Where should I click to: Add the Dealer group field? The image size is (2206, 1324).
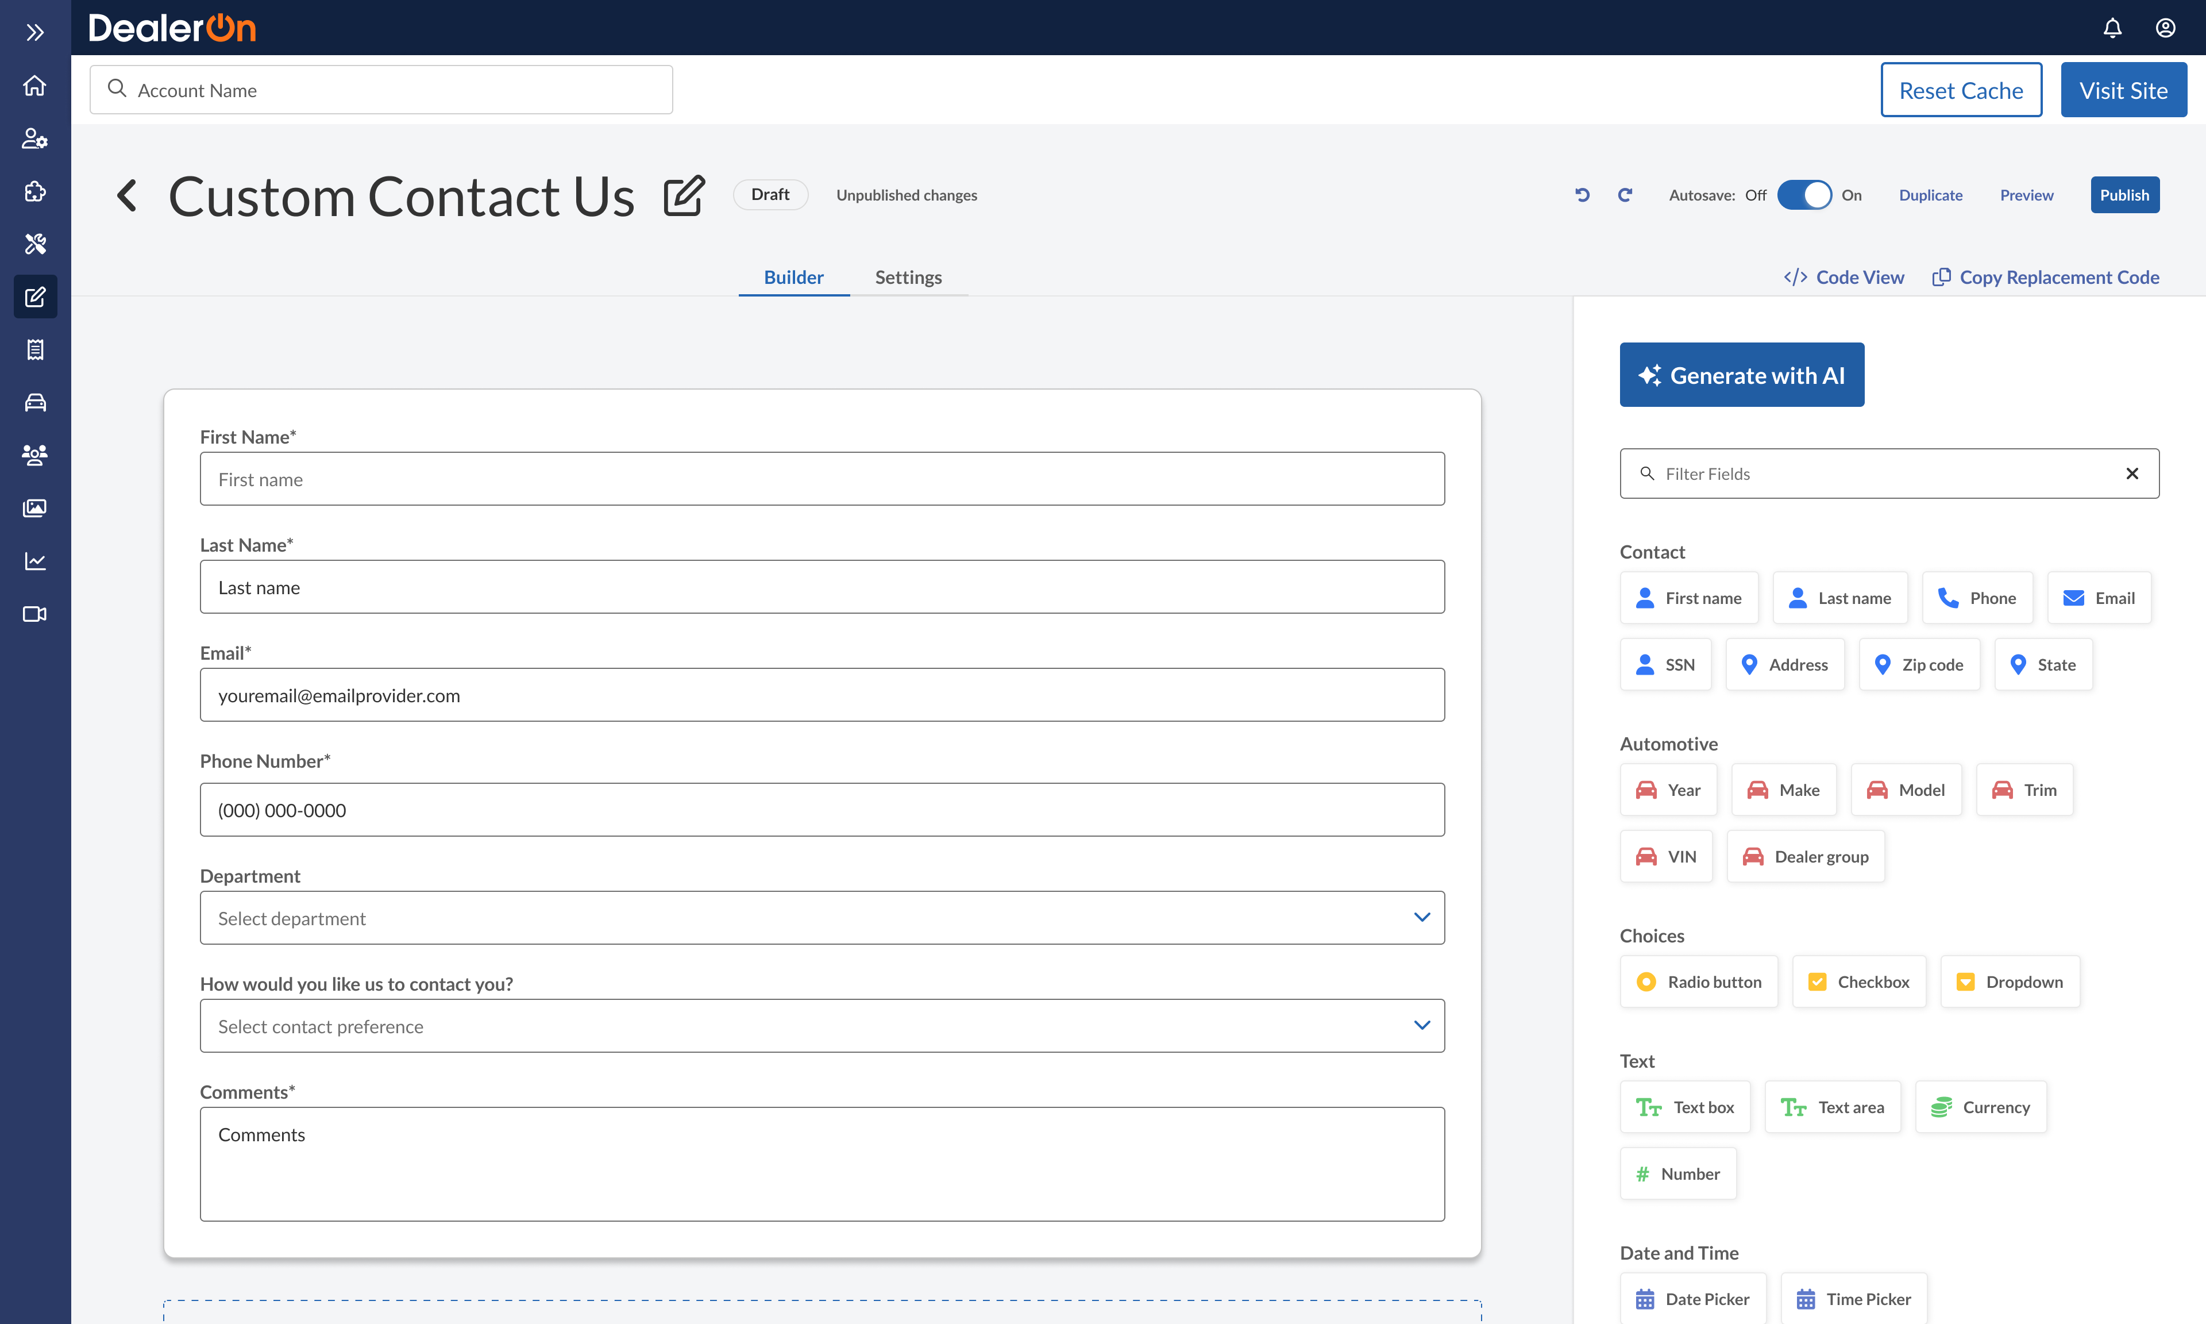(x=1806, y=856)
